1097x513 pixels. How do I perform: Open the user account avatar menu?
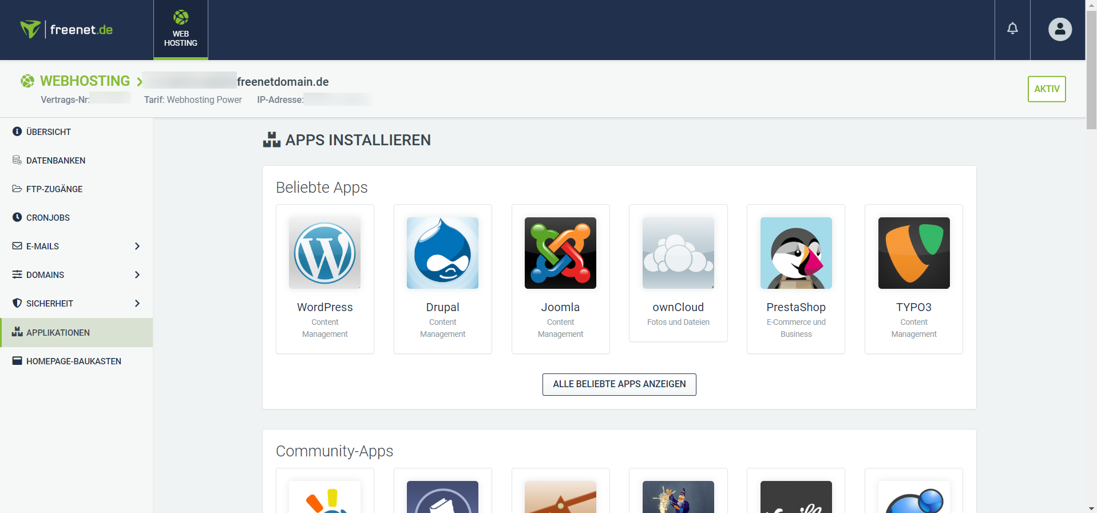tap(1060, 29)
